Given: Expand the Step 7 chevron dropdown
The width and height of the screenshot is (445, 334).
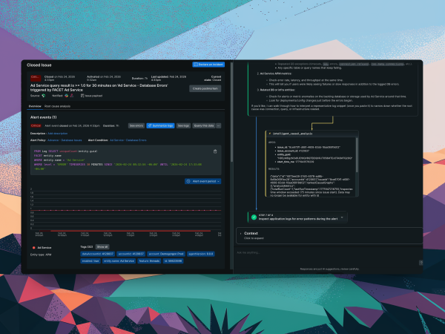Looking at the screenshot, I should click(x=342, y=217).
